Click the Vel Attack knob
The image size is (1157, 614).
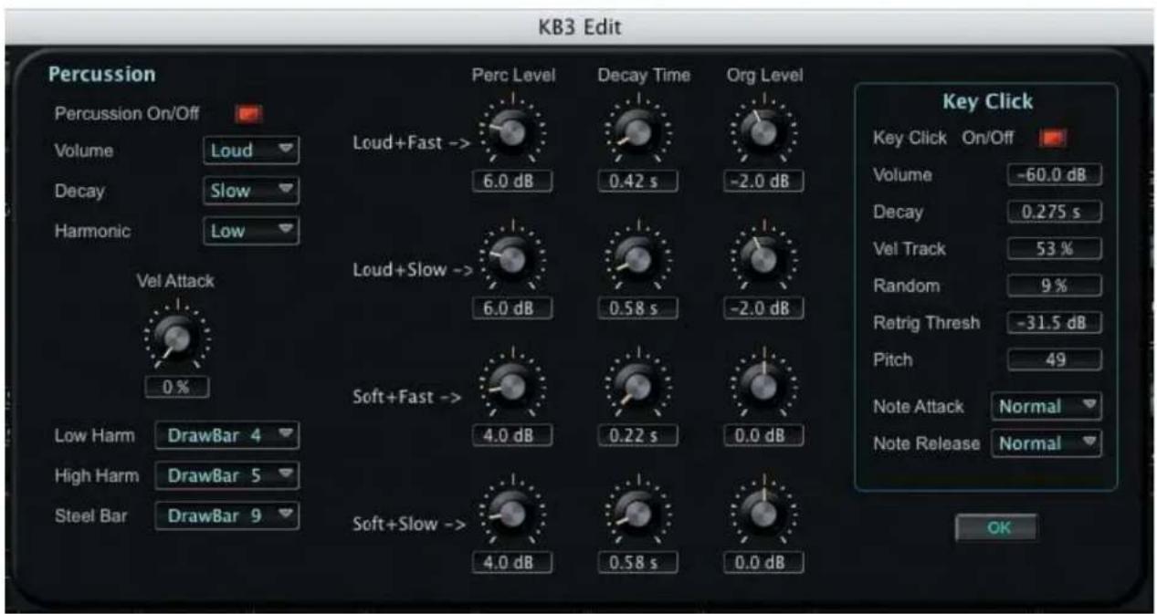click(176, 338)
